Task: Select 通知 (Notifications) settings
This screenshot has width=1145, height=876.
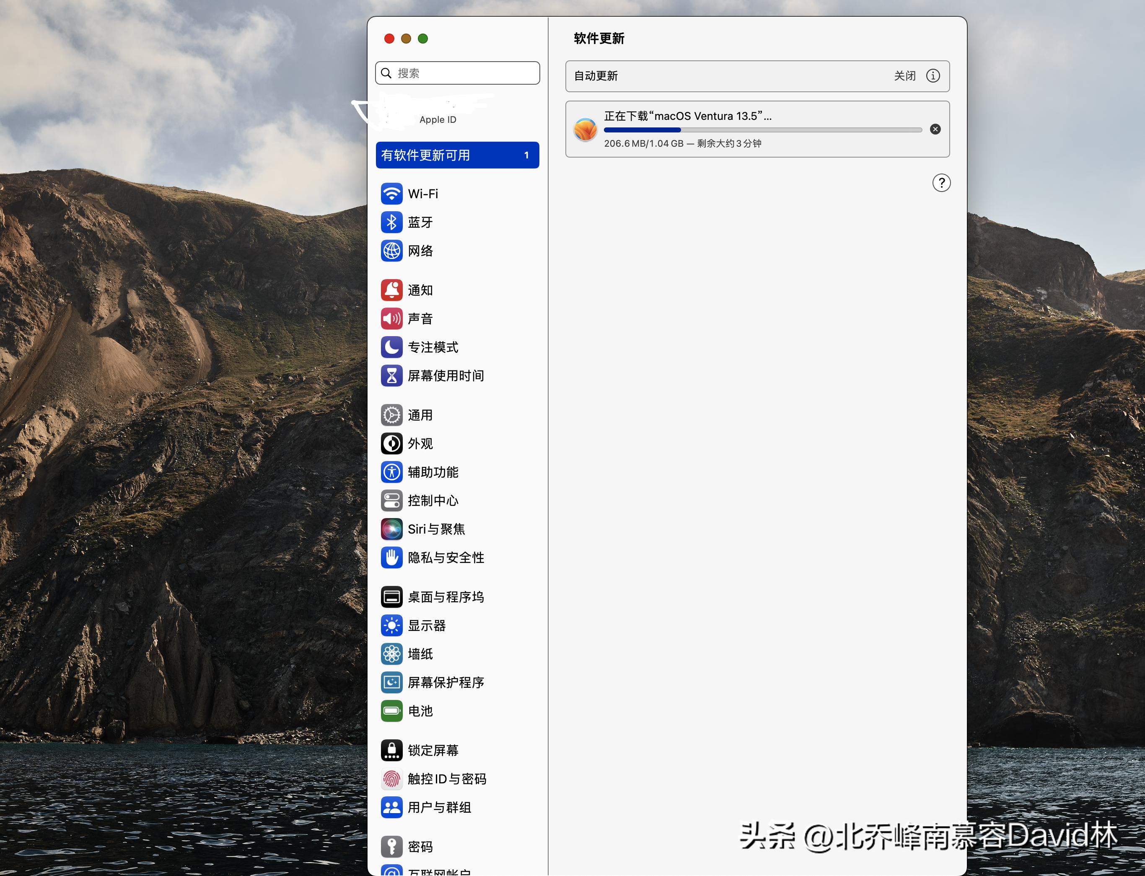Action: (x=420, y=290)
